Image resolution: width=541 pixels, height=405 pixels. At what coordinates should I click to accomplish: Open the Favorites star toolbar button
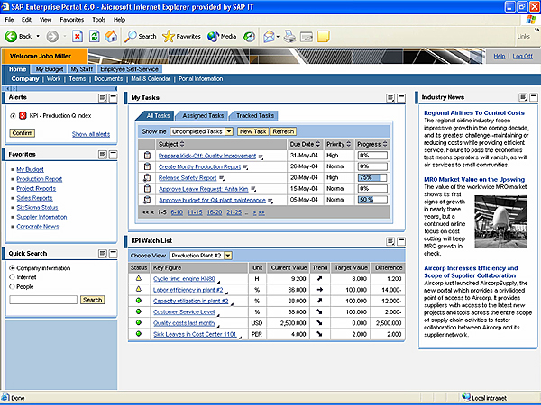(181, 36)
